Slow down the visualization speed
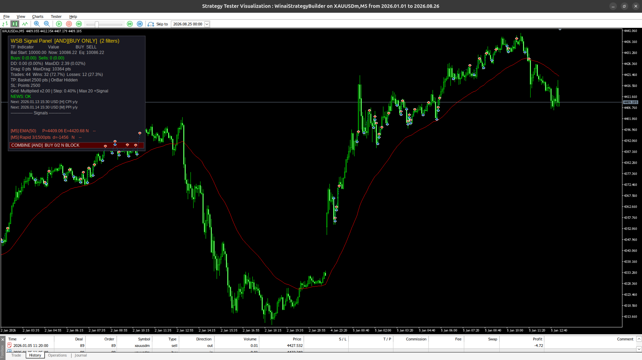The height and width of the screenshot is (360, 642). pos(79,24)
